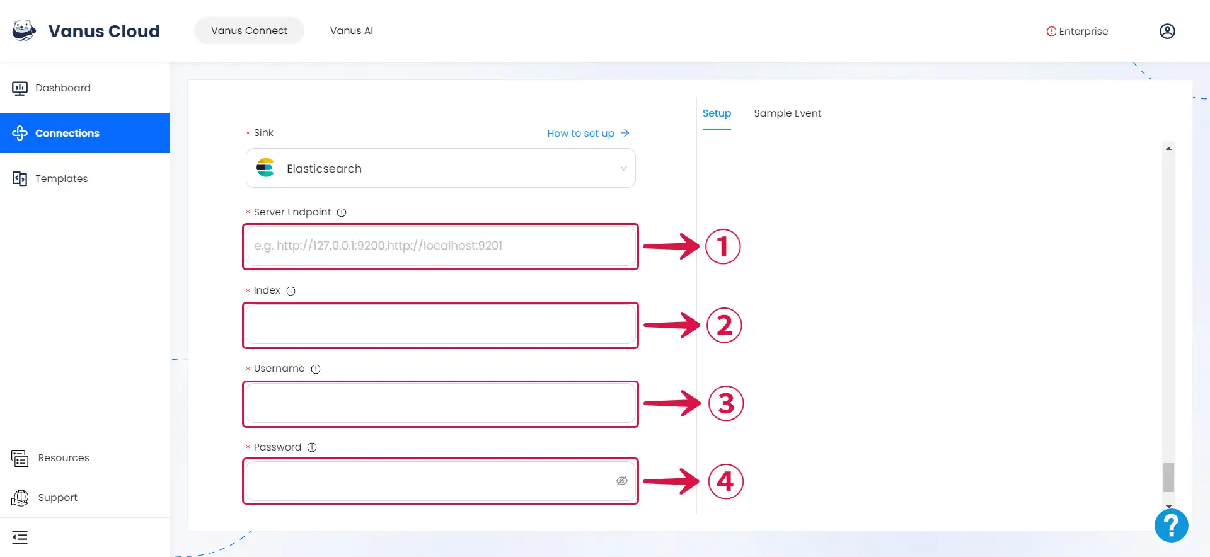Screen dimensions: 1210x557
Task: Click the Connections plug icon
Action: (20, 133)
